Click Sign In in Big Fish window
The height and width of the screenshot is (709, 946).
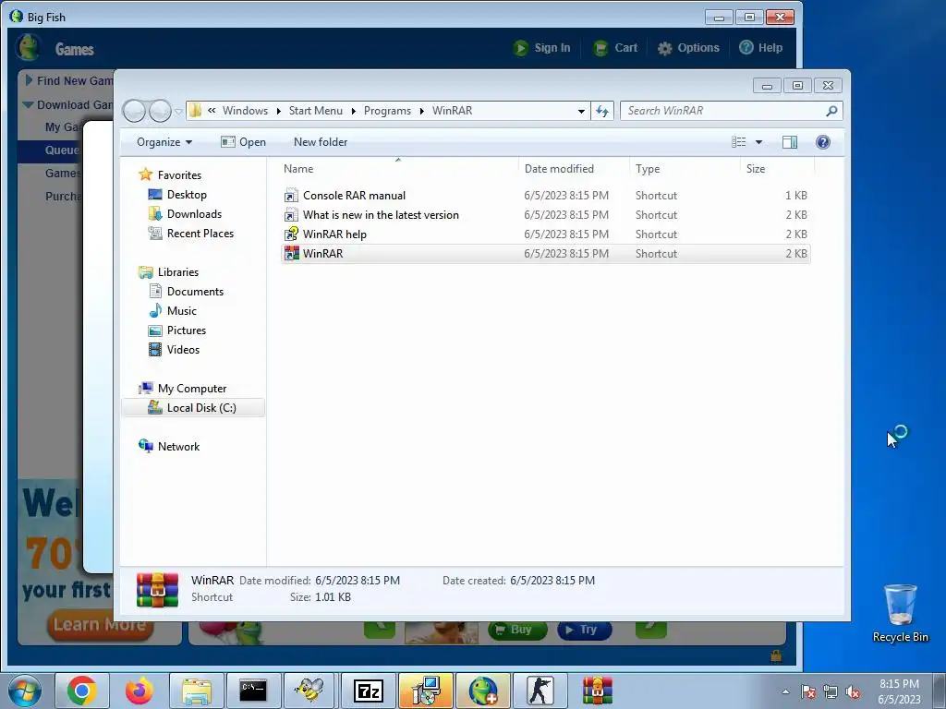[x=541, y=48]
